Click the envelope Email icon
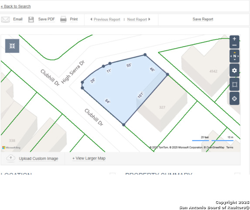 tap(5, 20)
